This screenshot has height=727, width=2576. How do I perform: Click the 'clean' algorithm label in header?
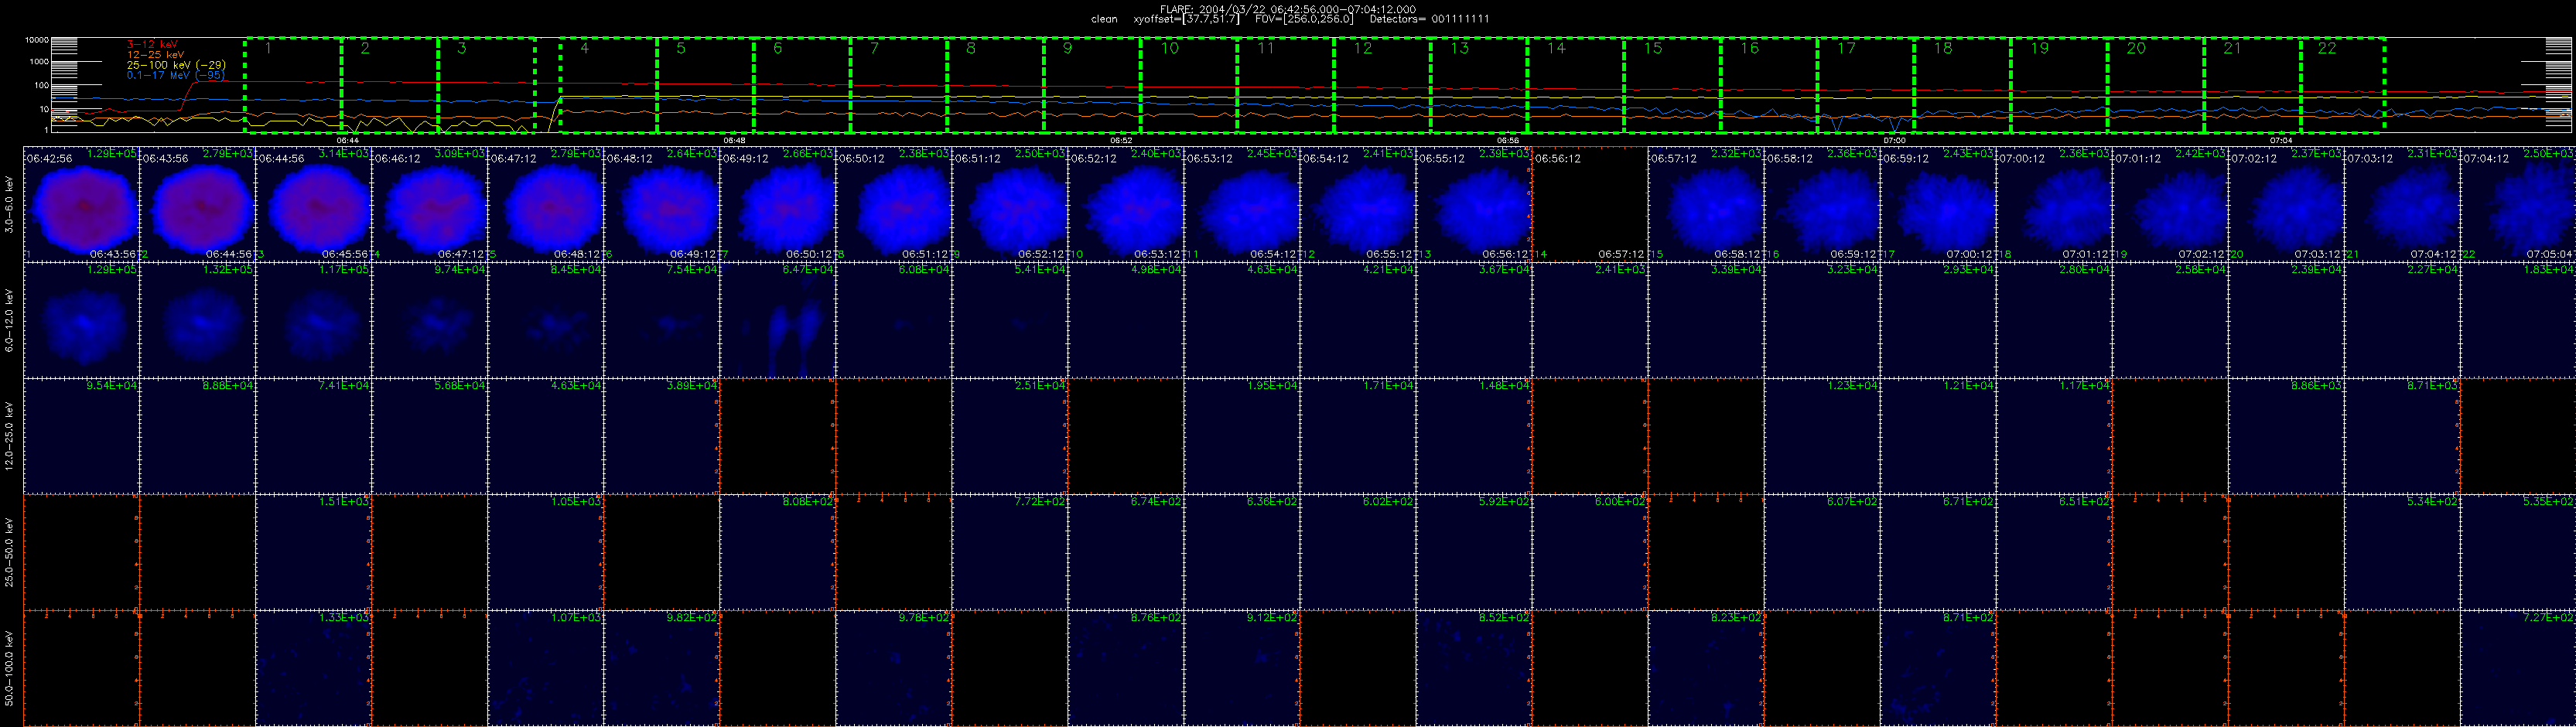pos(1104,19)
